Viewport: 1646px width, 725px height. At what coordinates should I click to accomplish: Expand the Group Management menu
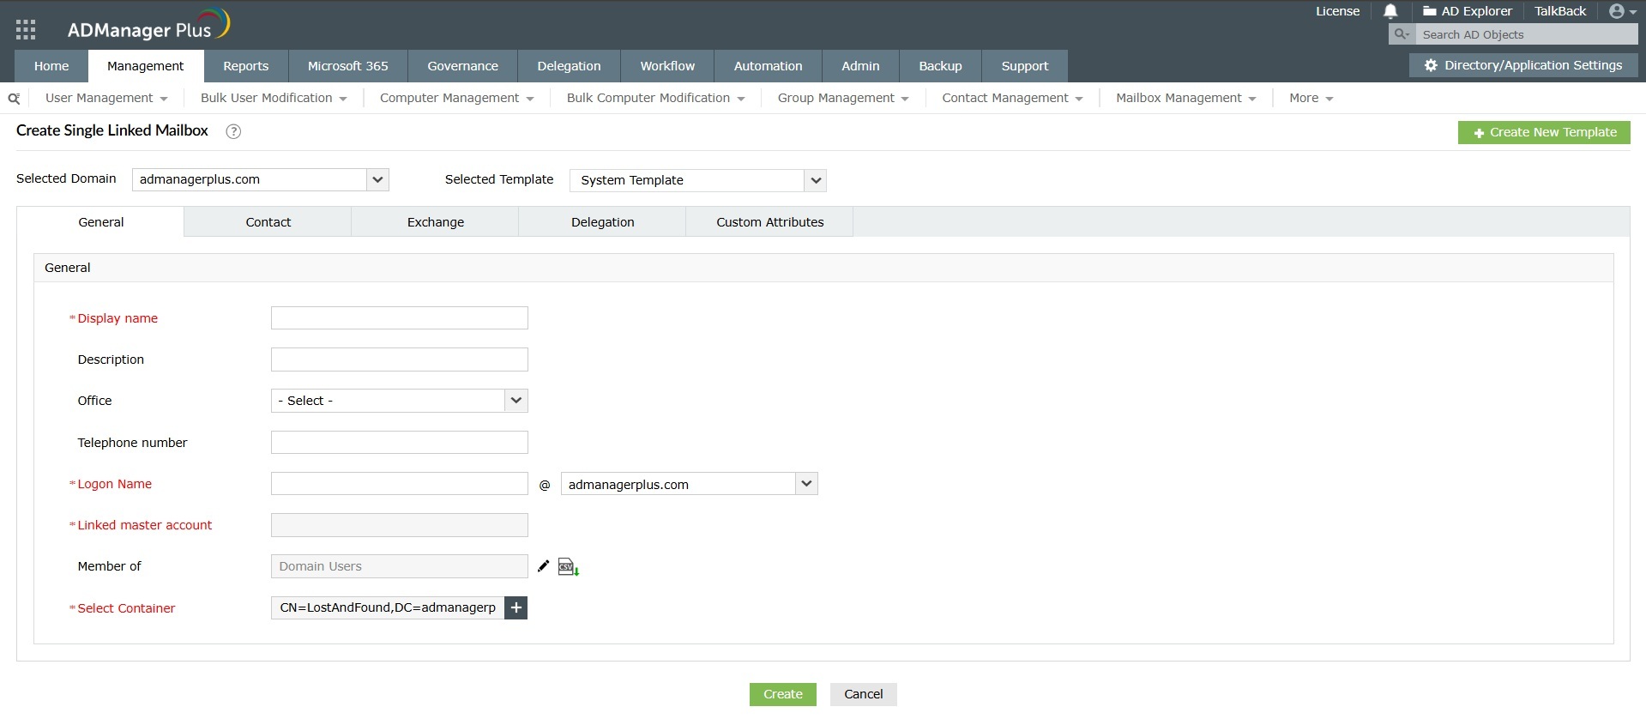[843, 98]
